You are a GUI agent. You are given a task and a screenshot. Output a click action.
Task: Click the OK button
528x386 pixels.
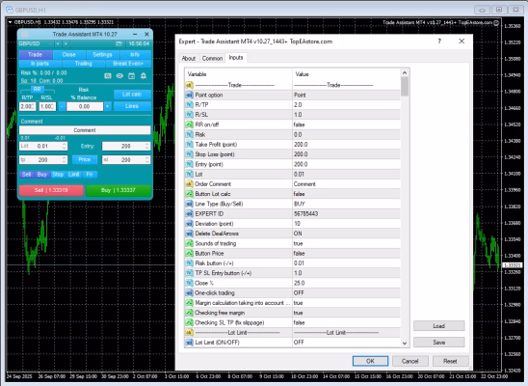[370, 361]
